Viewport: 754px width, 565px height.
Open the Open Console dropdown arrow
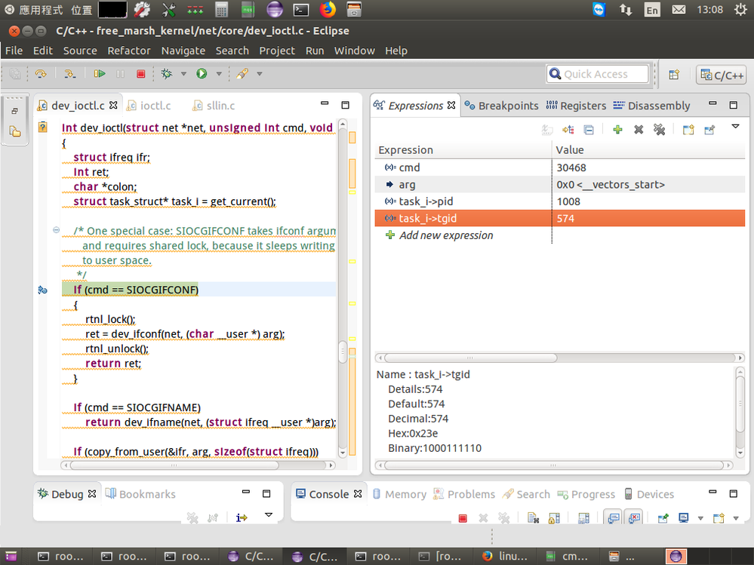click(736, 518)
